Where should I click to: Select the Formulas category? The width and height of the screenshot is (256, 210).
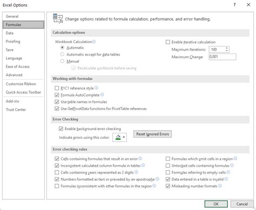tap(23, 25)
